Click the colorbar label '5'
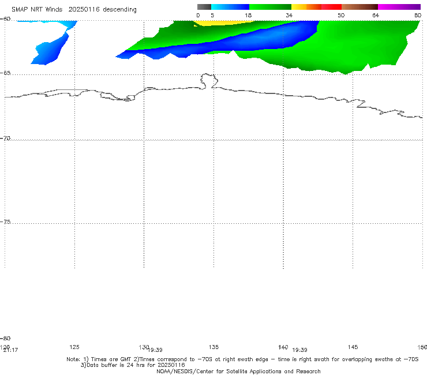This screenshot has width=427, height=375. [x=212, y=16]
